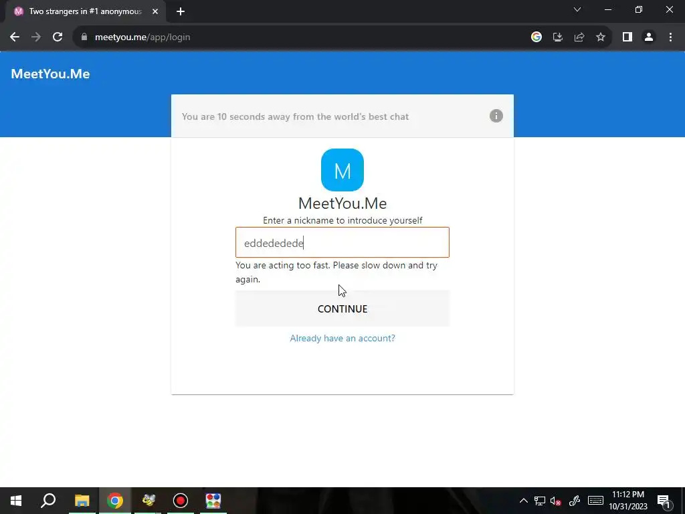Screen dimensions: 685x514
Task: Open the bee app icon in the taskbar
Action: pyautogui.click(x=148, y=501)
